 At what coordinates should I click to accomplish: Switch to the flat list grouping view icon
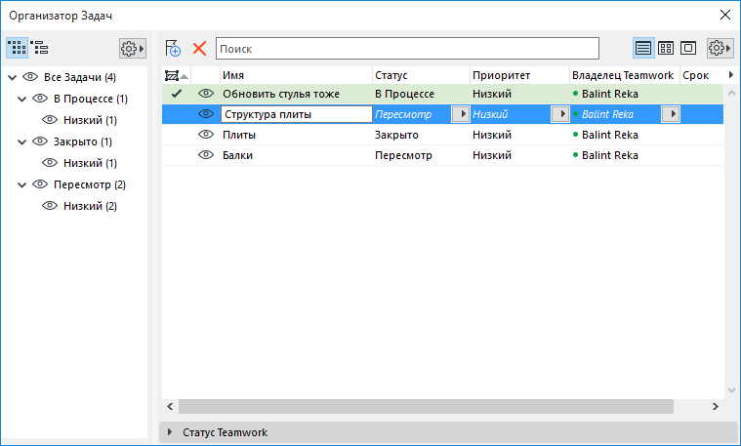pyautogui.click(x=17, y=48)
